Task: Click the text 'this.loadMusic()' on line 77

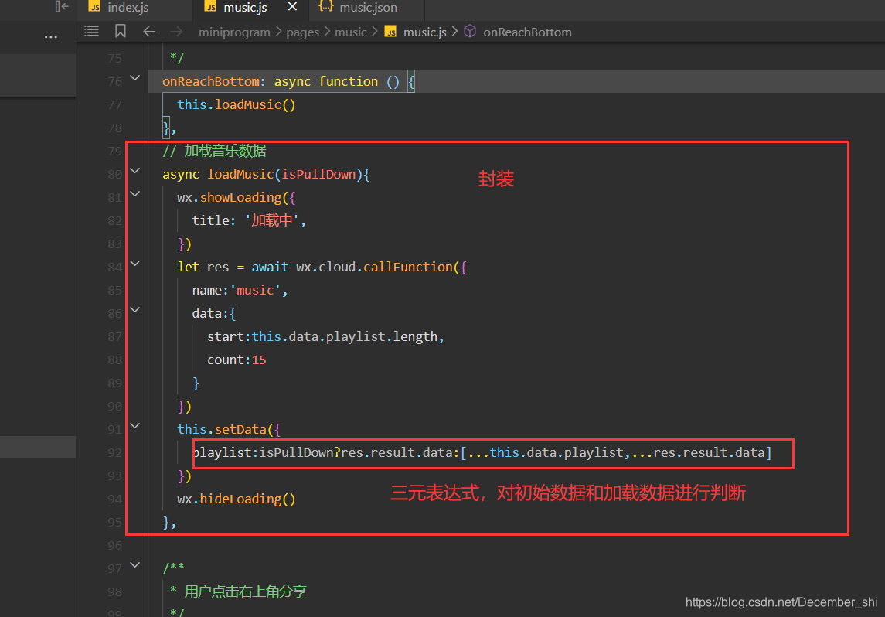Action: pos(237,105)
